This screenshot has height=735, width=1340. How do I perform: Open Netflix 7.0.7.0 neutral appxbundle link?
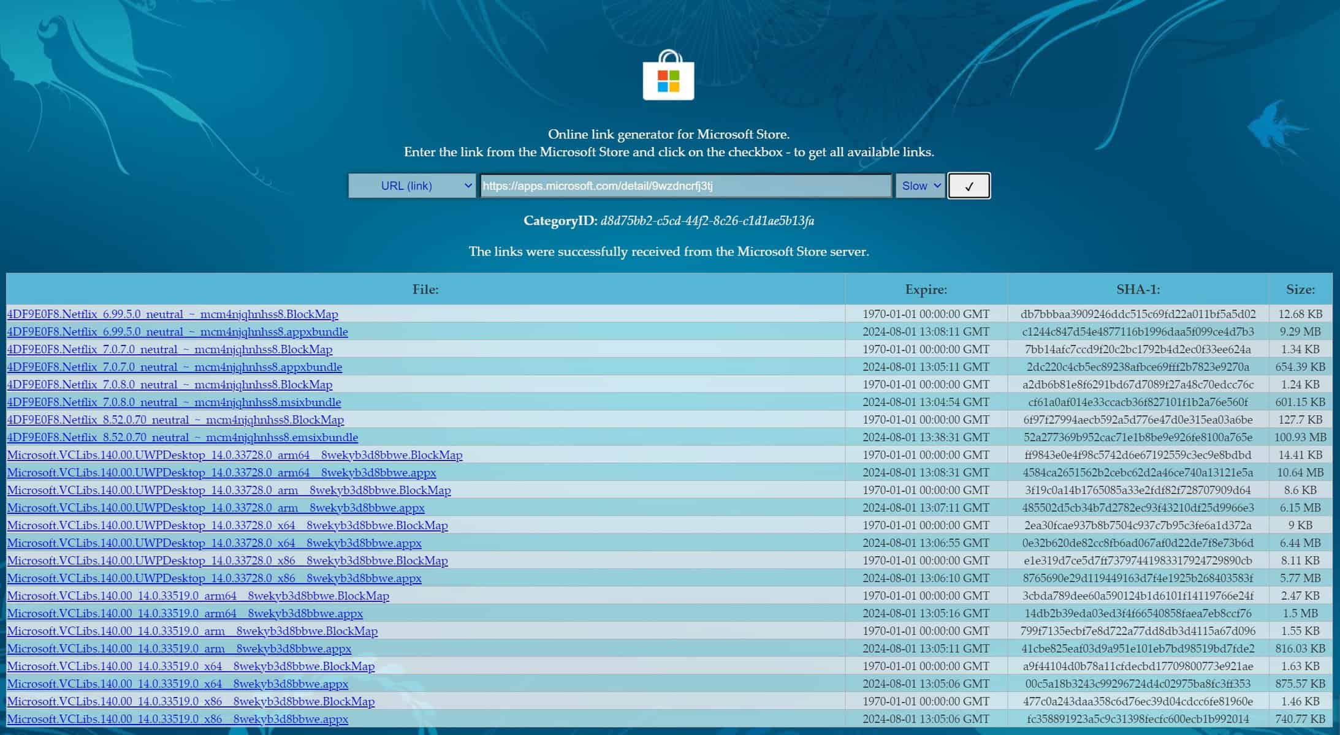tap(174, 367)
